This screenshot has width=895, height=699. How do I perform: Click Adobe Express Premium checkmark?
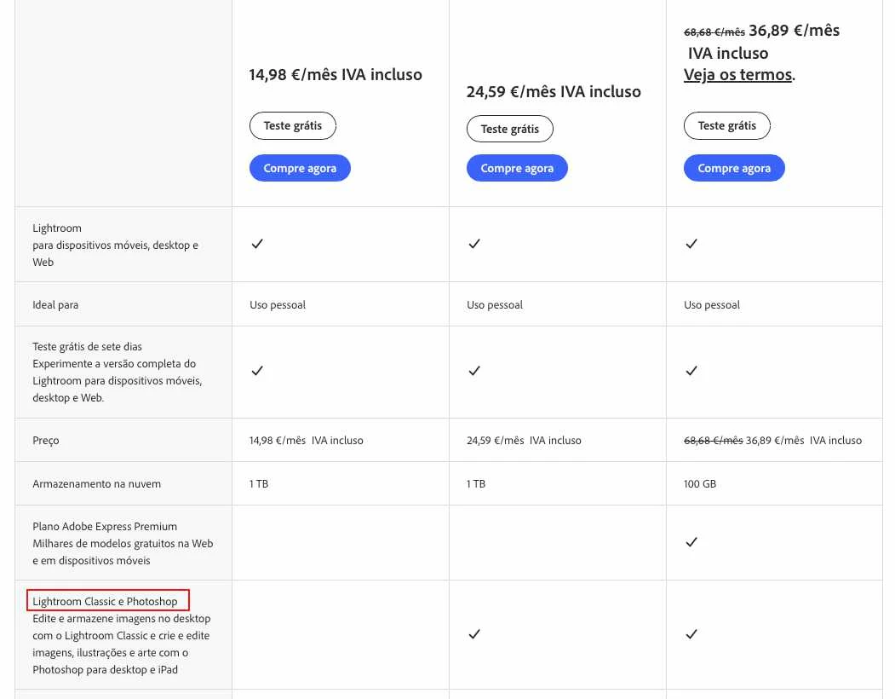(691, 542)
